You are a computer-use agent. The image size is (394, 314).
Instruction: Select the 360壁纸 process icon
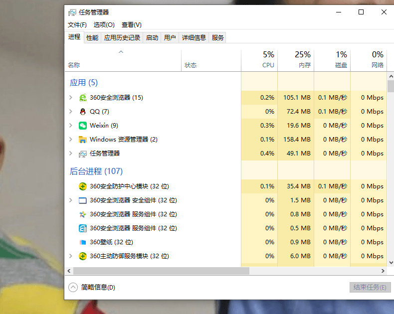click(83, 242)
